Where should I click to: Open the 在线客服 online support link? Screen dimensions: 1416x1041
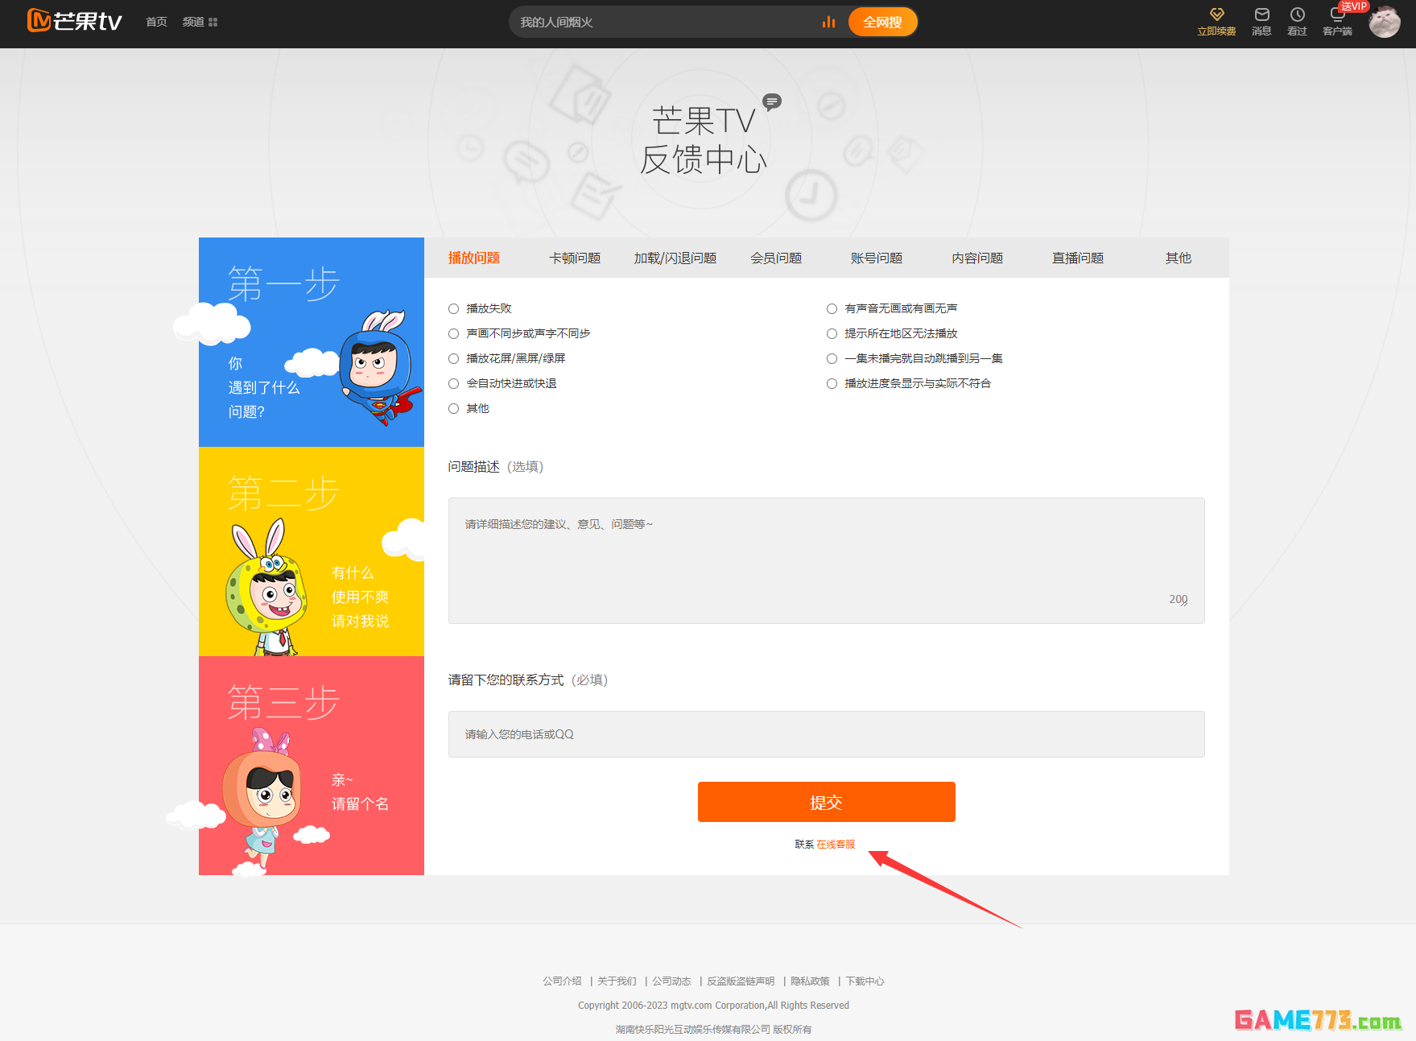point(836,845)
